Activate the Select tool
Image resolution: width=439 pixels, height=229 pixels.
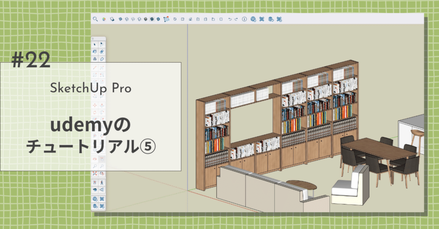tap(94, 44)
